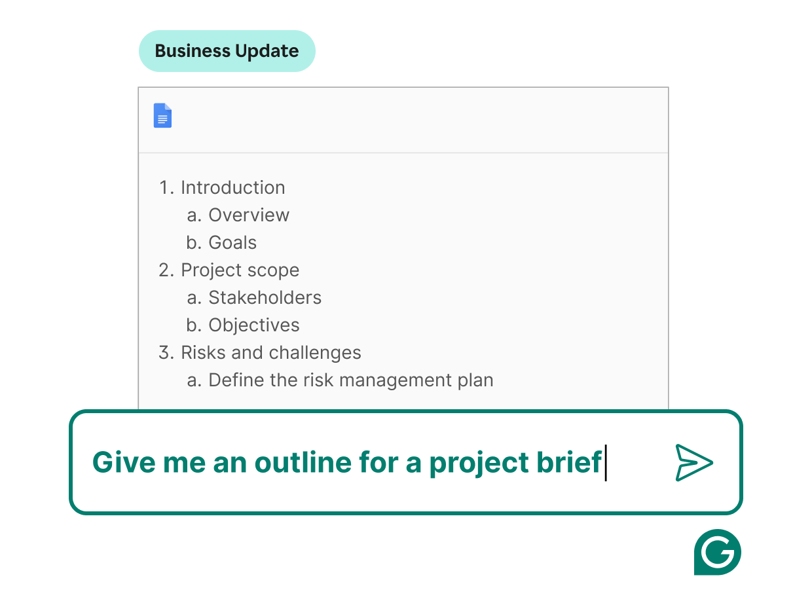Click inside the project brief prompt field
This screenshot has width=812, height=605.
point(347,463)
